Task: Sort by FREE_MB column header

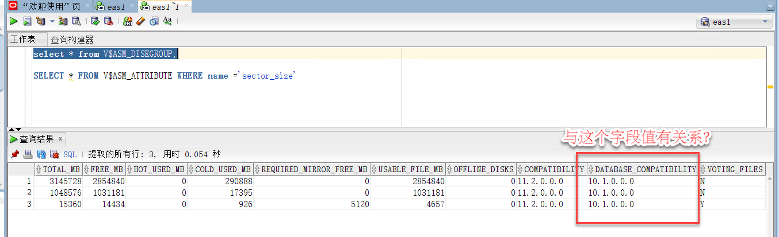Action: pos(104,169)
